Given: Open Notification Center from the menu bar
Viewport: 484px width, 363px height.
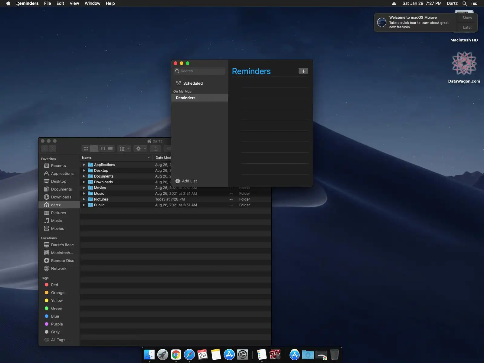Looking at the screenshot, I should (x=474, y=3).
